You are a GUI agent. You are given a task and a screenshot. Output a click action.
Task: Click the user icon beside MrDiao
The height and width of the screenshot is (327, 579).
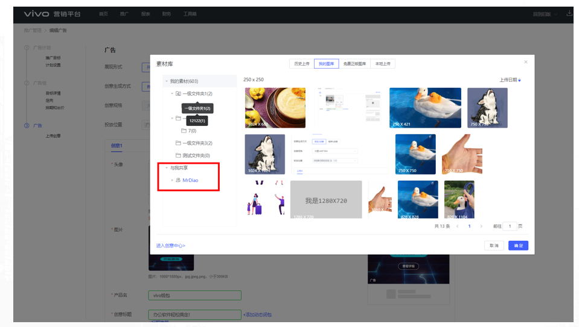tap(178, 180)
